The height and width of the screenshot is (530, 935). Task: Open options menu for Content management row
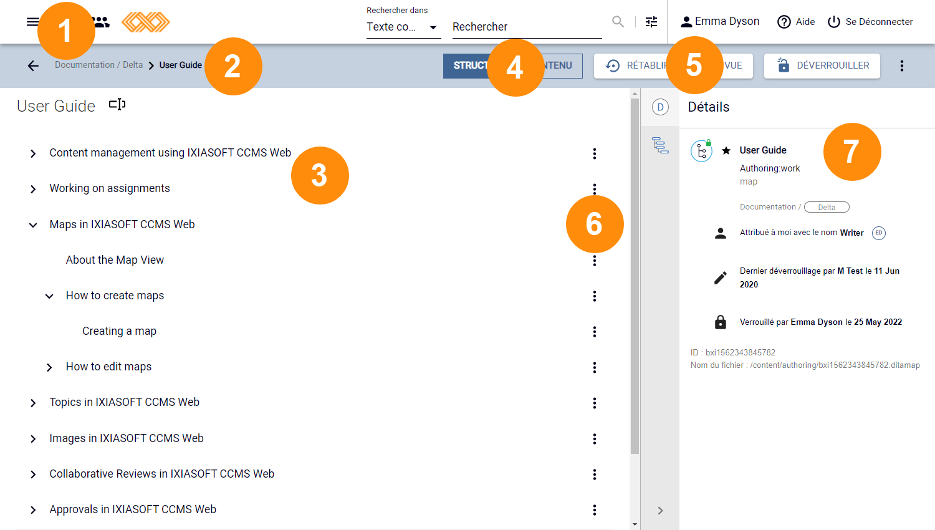tap(595, 153)
